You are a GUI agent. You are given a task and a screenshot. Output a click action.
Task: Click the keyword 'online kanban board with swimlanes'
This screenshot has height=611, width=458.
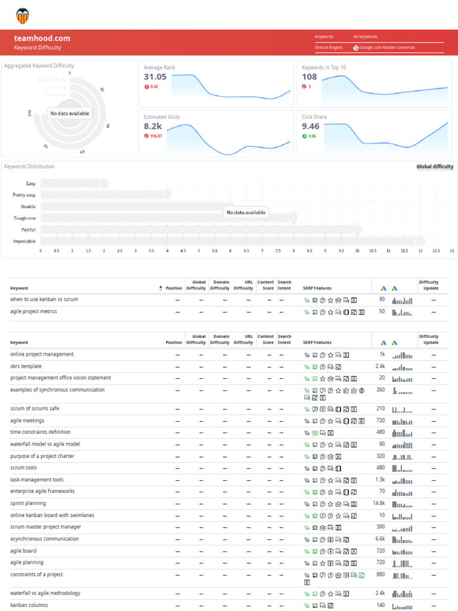pyautogui.click(x=52, y=515)
